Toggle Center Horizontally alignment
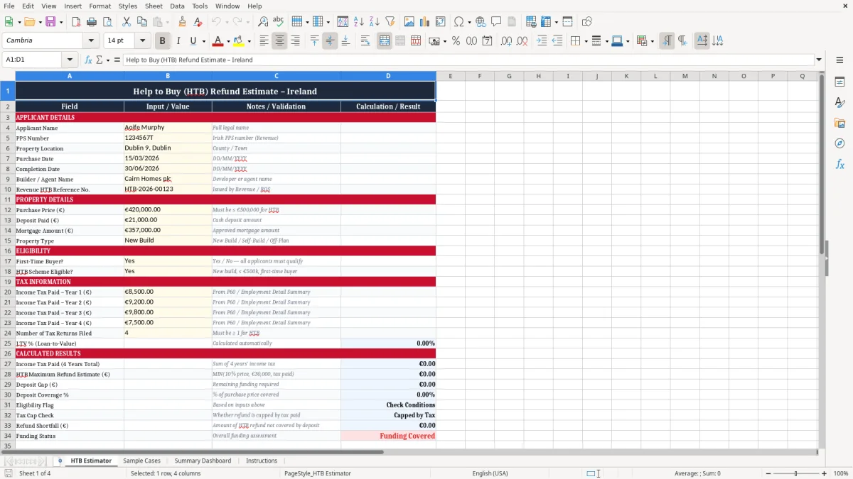Image resolution: width=853 pixels, height=479 pixels. (x=279, y=41)
